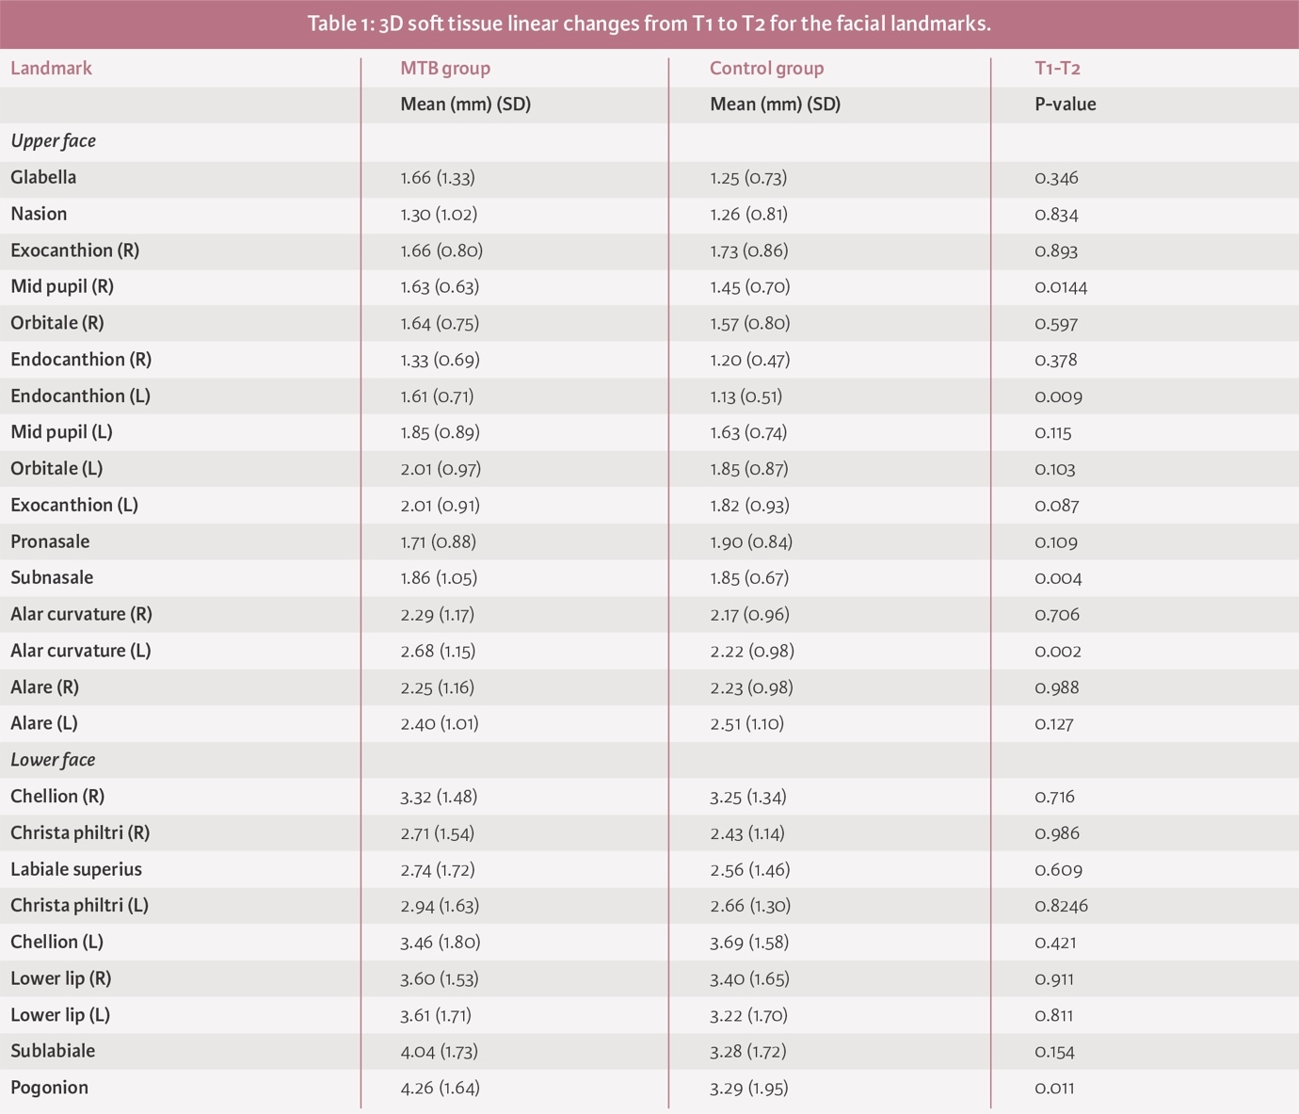Select the Subnasale landmark name
The image size is (1299, 1114).
[52, 577]
